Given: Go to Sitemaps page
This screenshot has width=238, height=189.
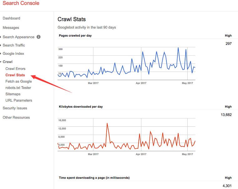Looking at the screenshot, I should (x=13, y=94).
